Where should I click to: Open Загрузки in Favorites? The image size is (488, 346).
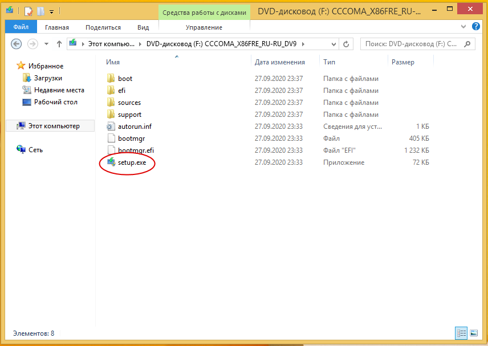pyautogui.click(x=48, y=78)
